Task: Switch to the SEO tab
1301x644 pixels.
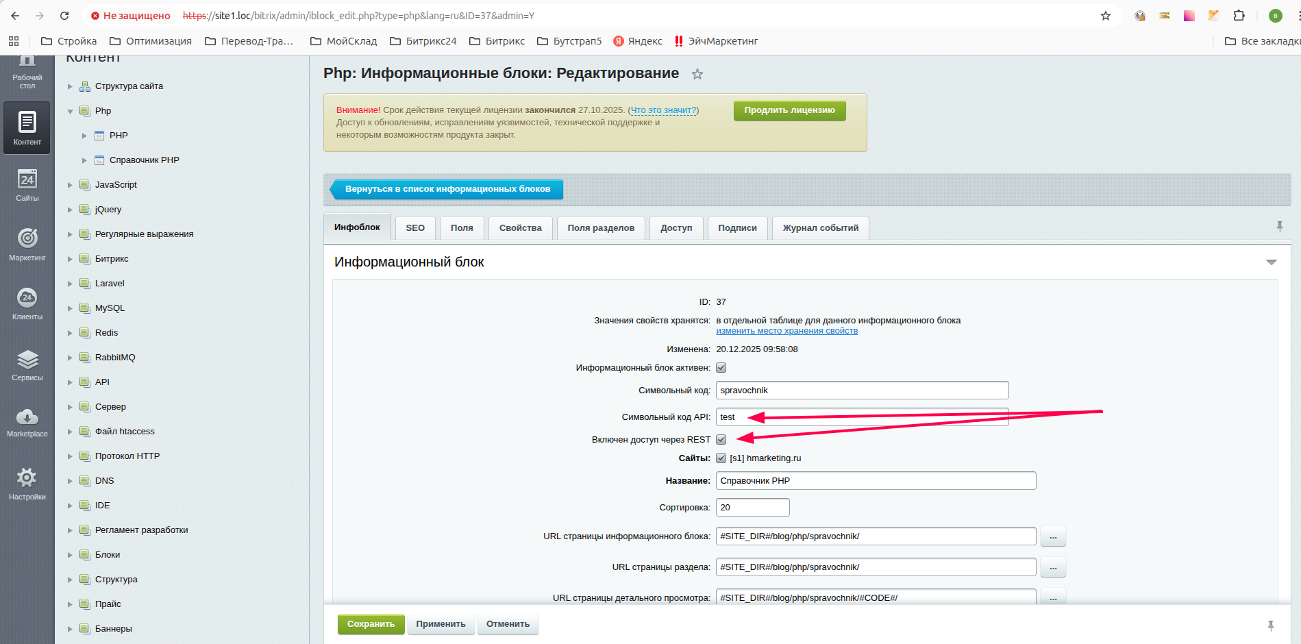Action: pyautogui.click(x=414, y=228)
